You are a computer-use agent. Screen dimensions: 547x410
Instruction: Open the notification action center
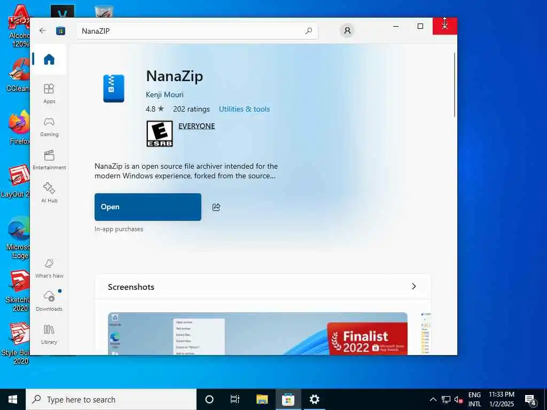(x=530, y=399)
